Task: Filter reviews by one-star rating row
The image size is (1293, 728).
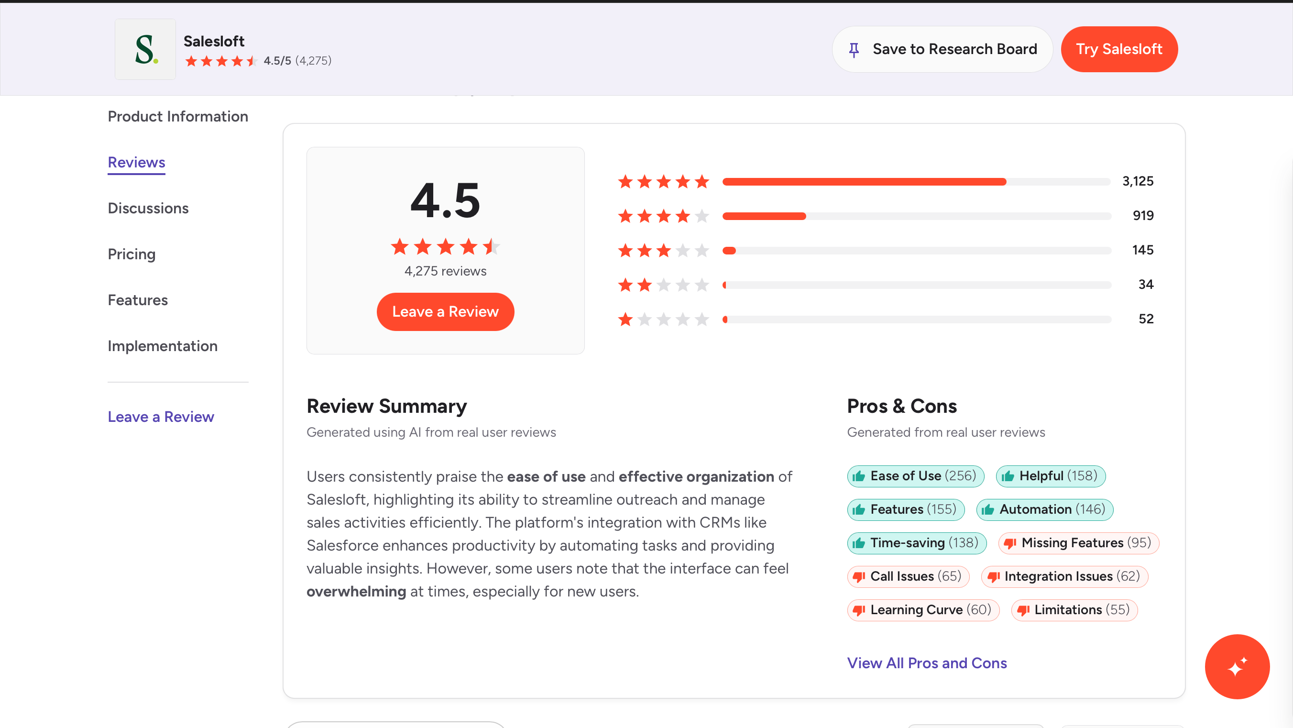Action: (886, 320)
